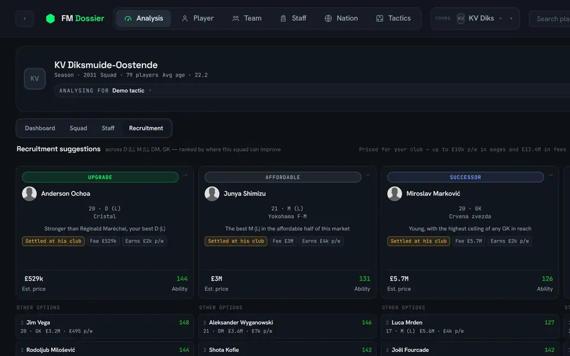The image size is (570, 356).
Task: Select the Recruitment tab
Action: [x=146, y=128]
